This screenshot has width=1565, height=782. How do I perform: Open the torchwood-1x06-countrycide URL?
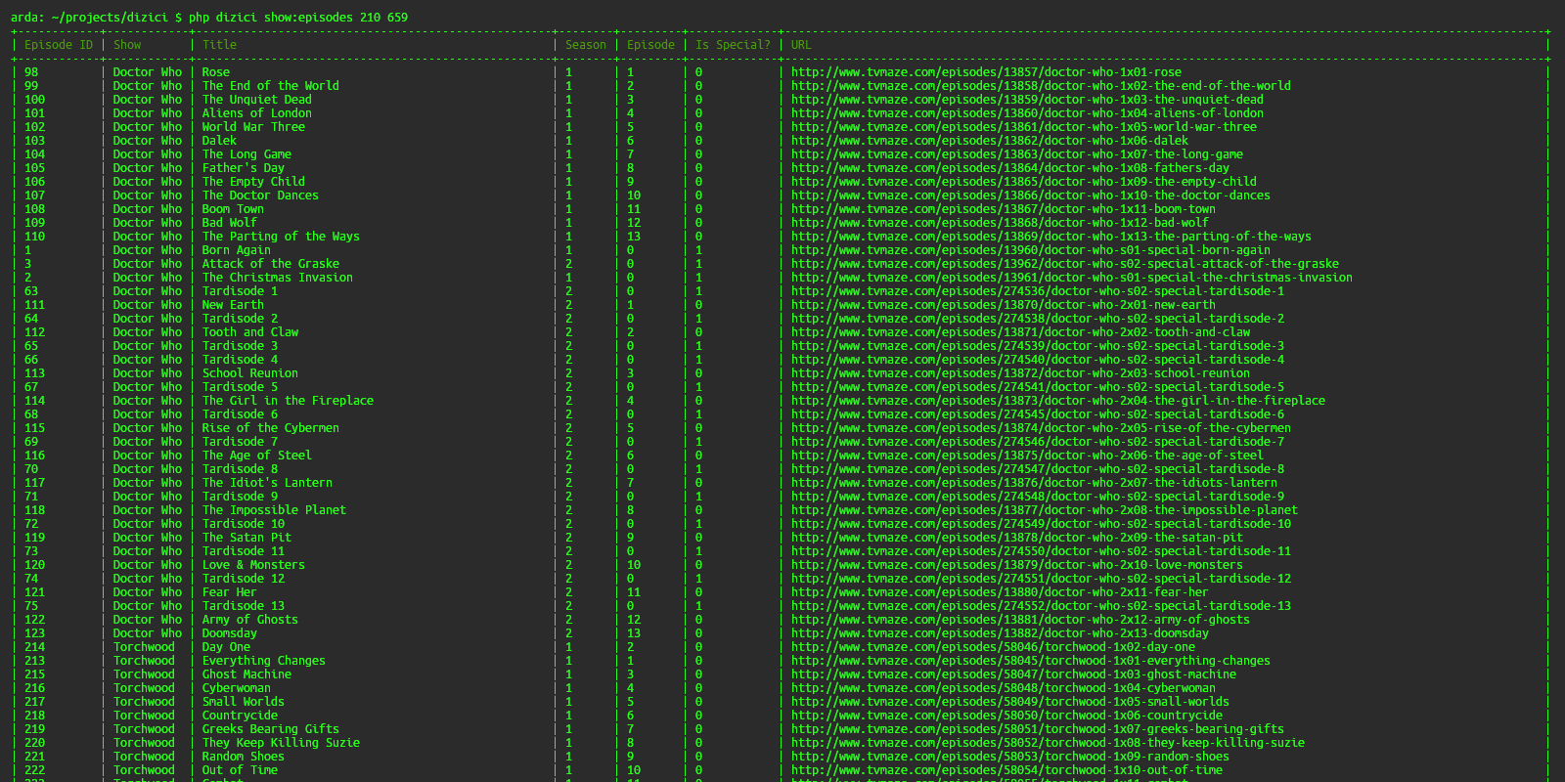[x=1006, y=716]
